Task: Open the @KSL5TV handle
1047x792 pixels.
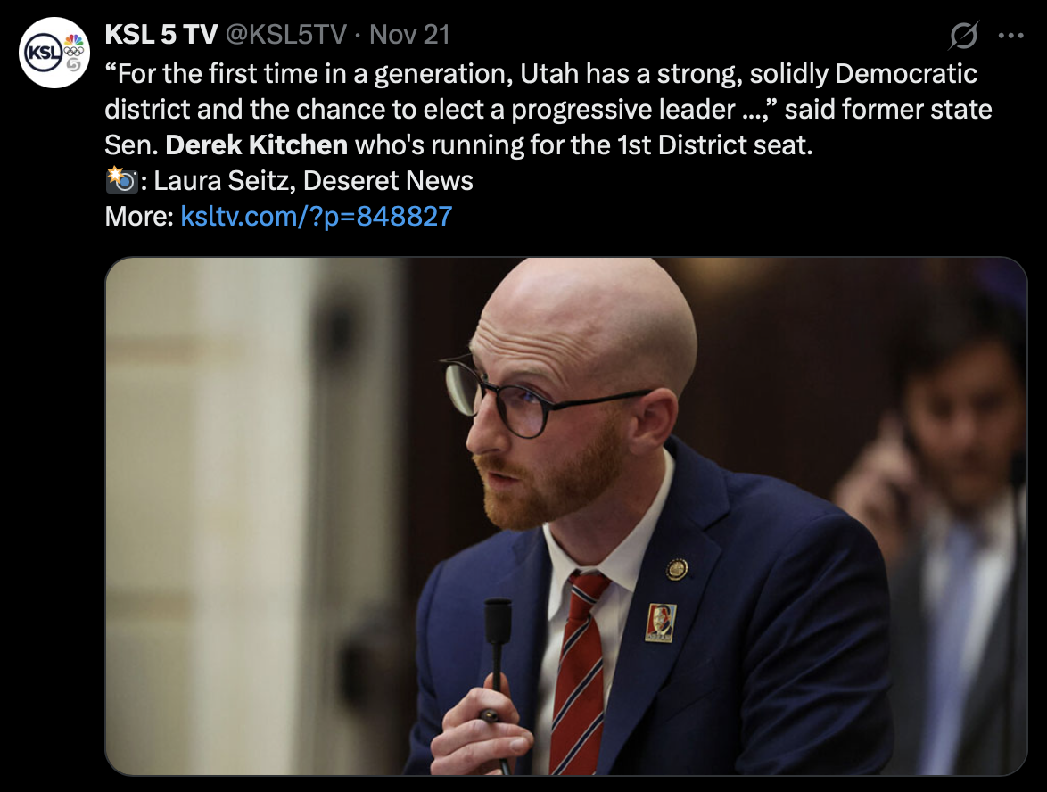Action: point(285,35)
